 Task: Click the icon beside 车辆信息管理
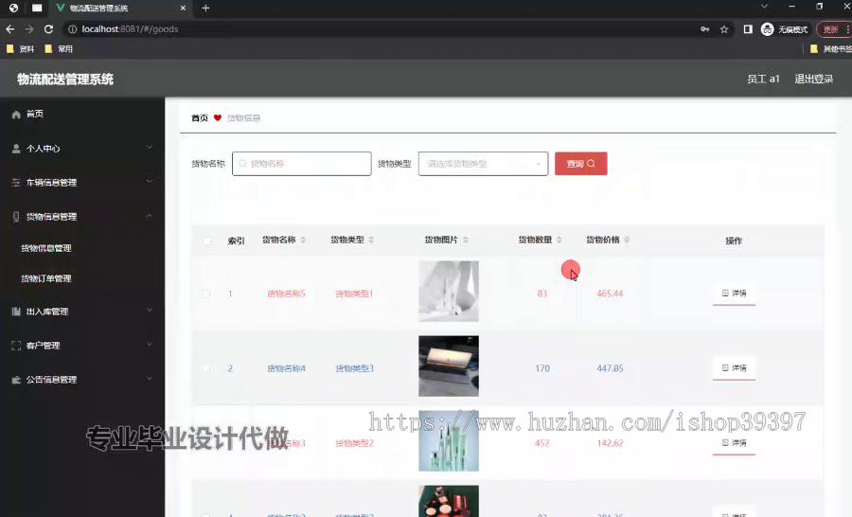(16, 183)
